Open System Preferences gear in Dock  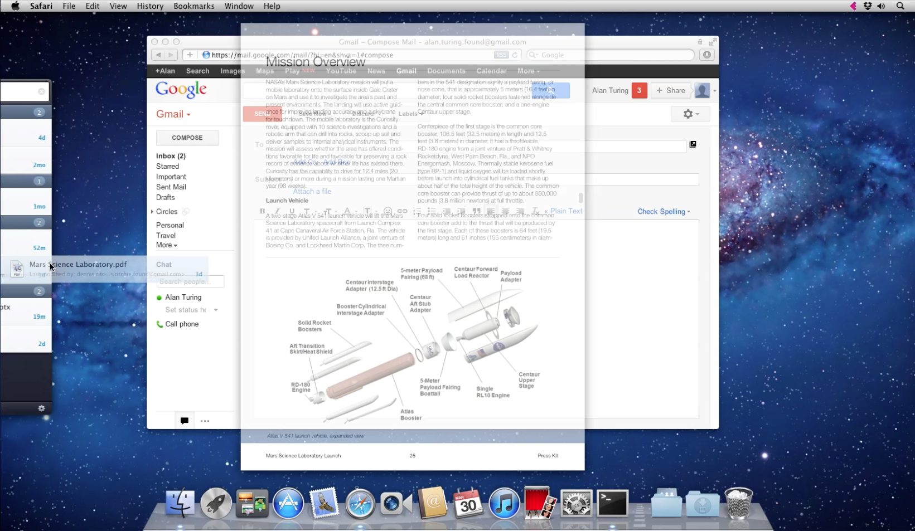click(x=576, y=504)
